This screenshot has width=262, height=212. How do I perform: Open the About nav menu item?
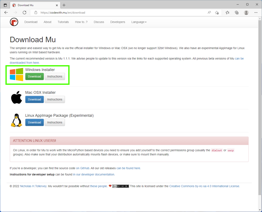click(x=48, y=22)
